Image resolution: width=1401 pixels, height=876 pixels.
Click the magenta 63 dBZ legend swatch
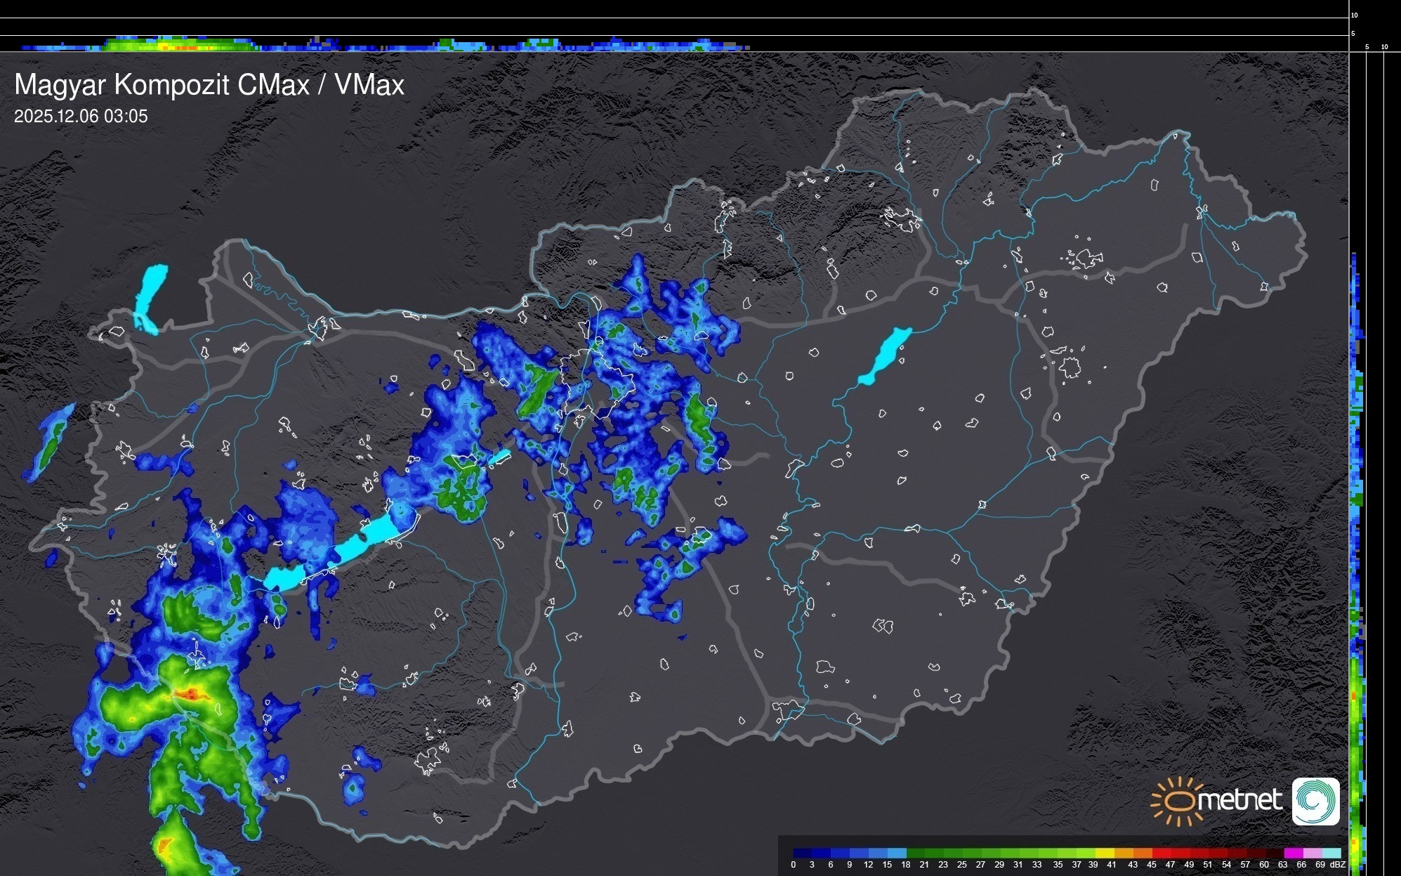click(x=1292, y=854)
